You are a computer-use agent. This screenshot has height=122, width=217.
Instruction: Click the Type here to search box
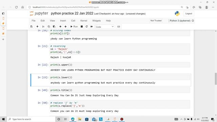[31, 119]
